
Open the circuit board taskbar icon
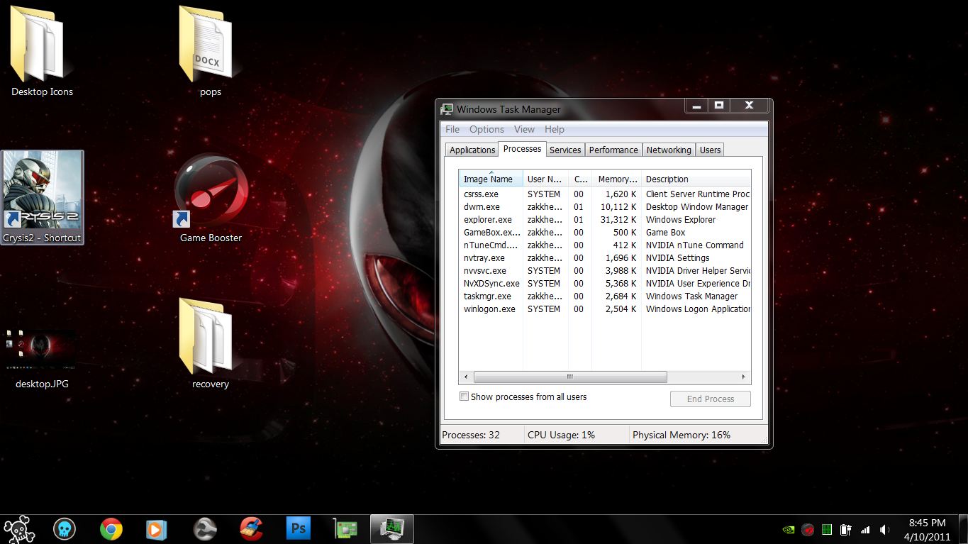point(345,529)
